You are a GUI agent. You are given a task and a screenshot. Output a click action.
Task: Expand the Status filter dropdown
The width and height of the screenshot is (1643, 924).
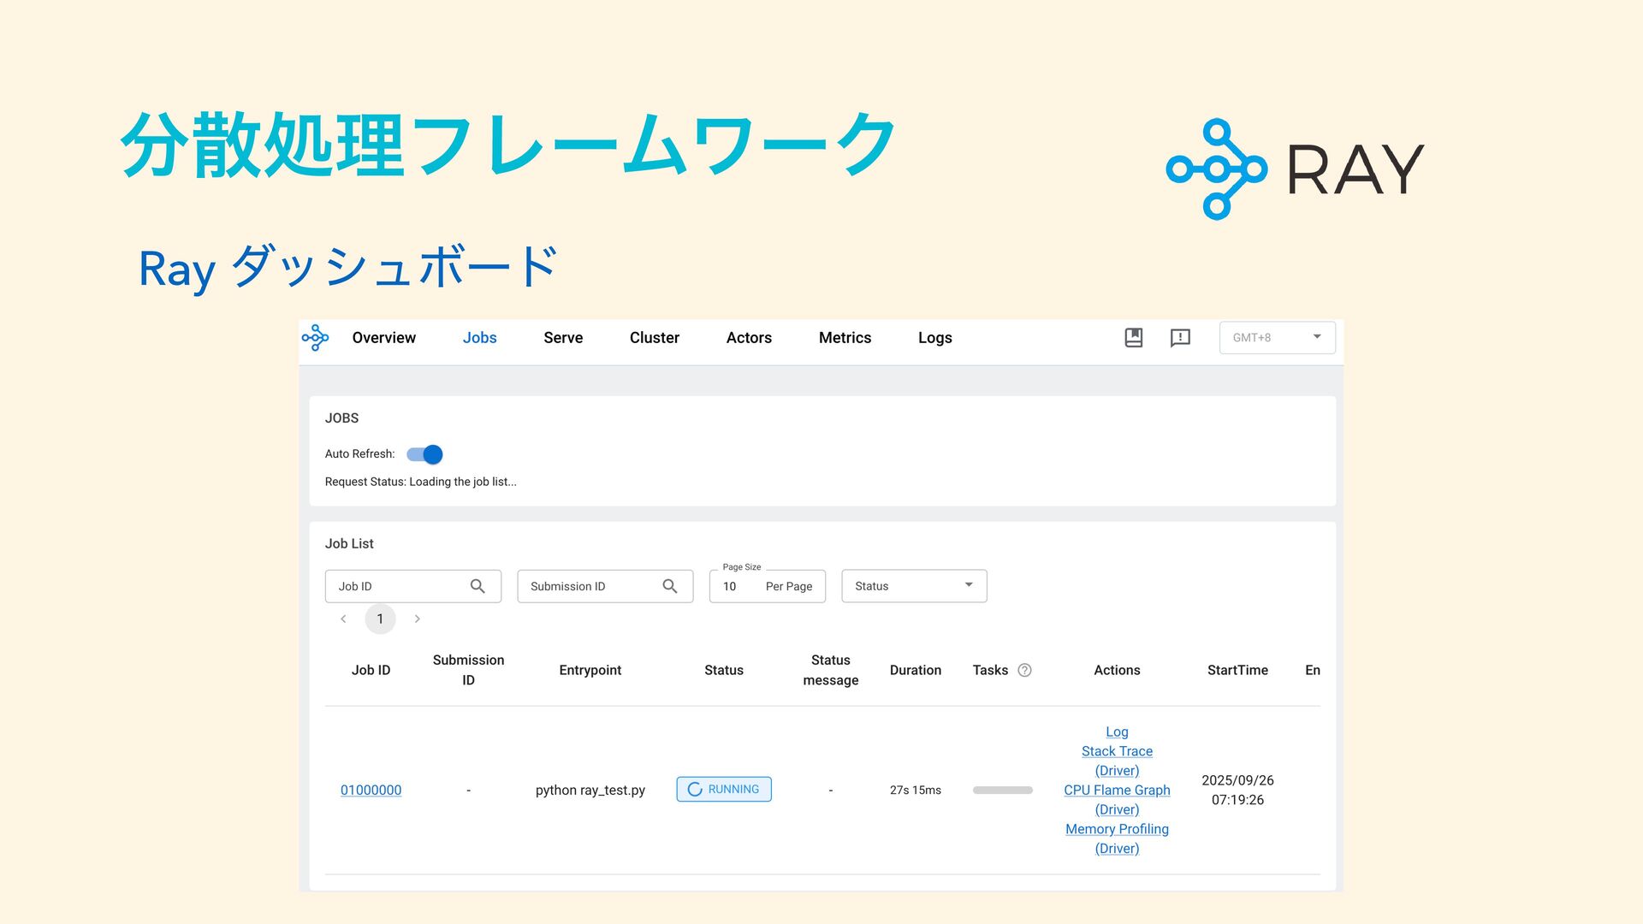[x=914, y=586]
